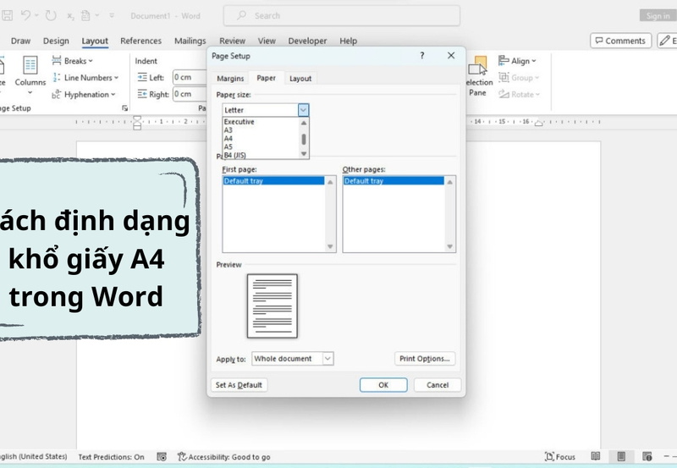677x468 pixels.
Task: Click the first line indent ruler marker
Action: click(137, 118)
